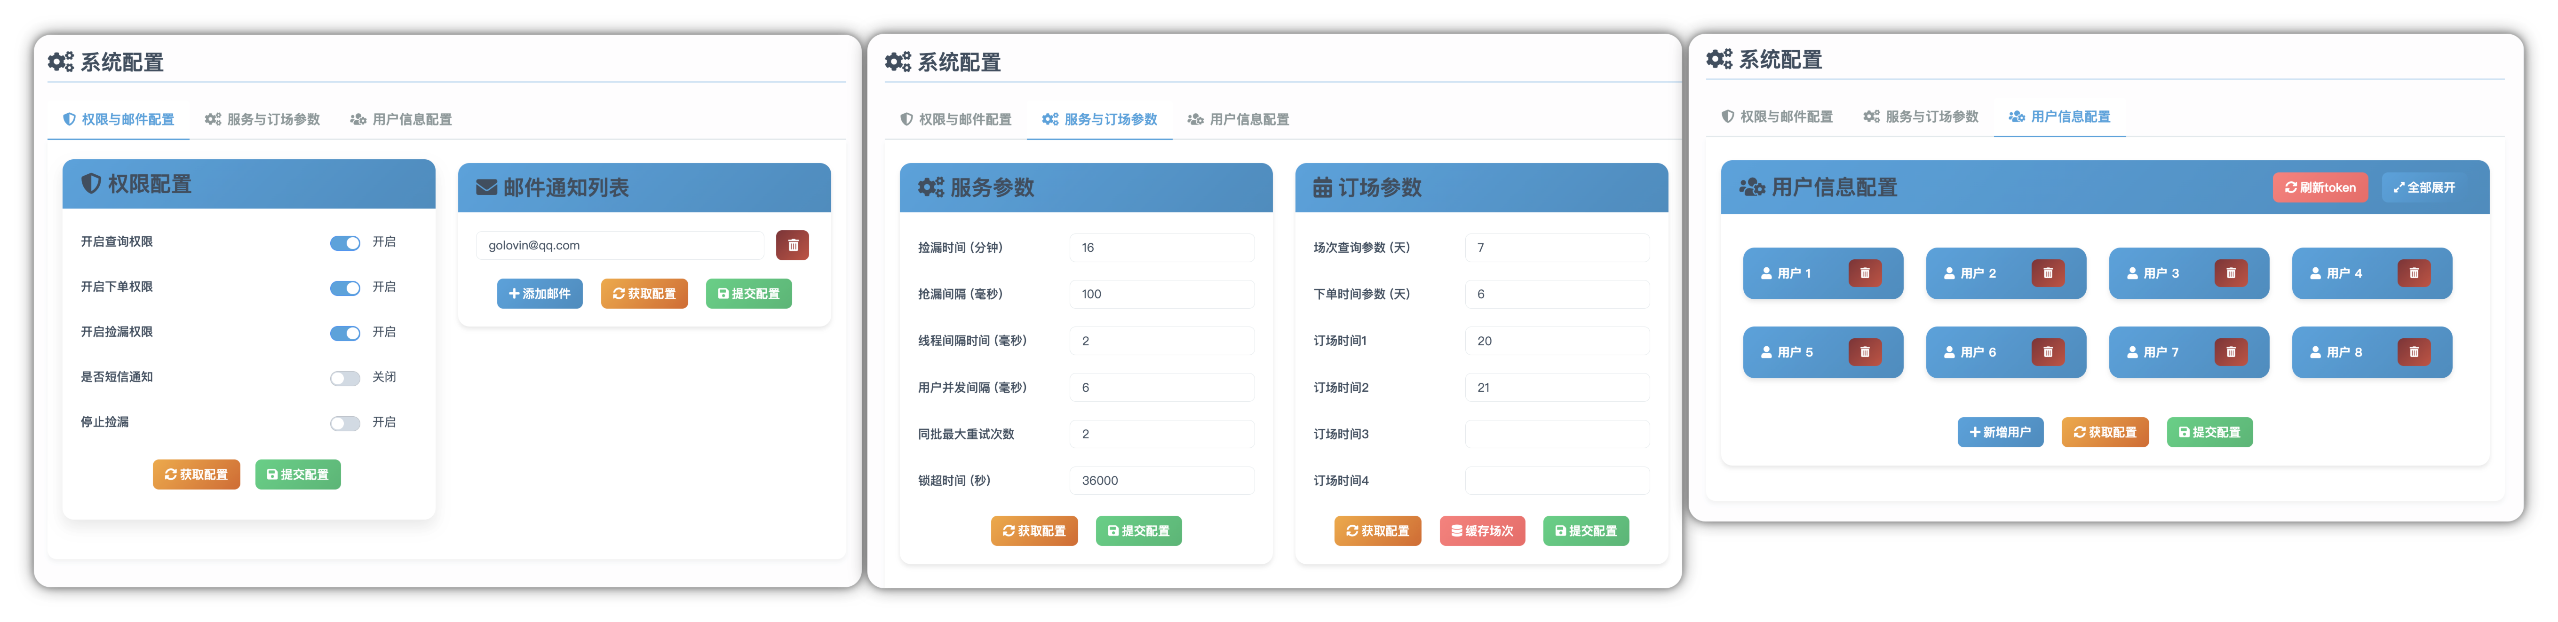Screen dimensions: 2558x622
Task: Click the gears icon in the 服务参数 header
Action: pos(930,187)
